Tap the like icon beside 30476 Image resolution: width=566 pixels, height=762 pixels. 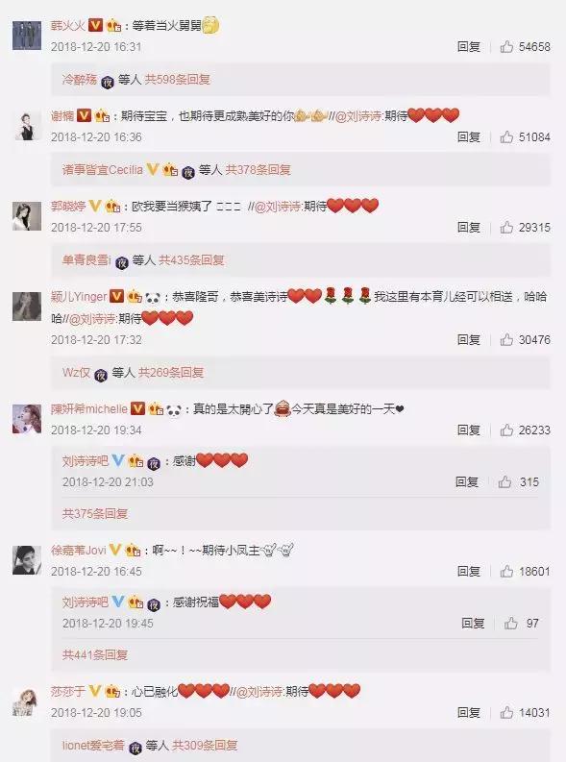point(506,340)
